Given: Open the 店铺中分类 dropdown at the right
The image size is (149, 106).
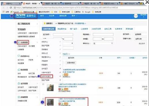Looking at the screenshot, I should tap(141, 39).
